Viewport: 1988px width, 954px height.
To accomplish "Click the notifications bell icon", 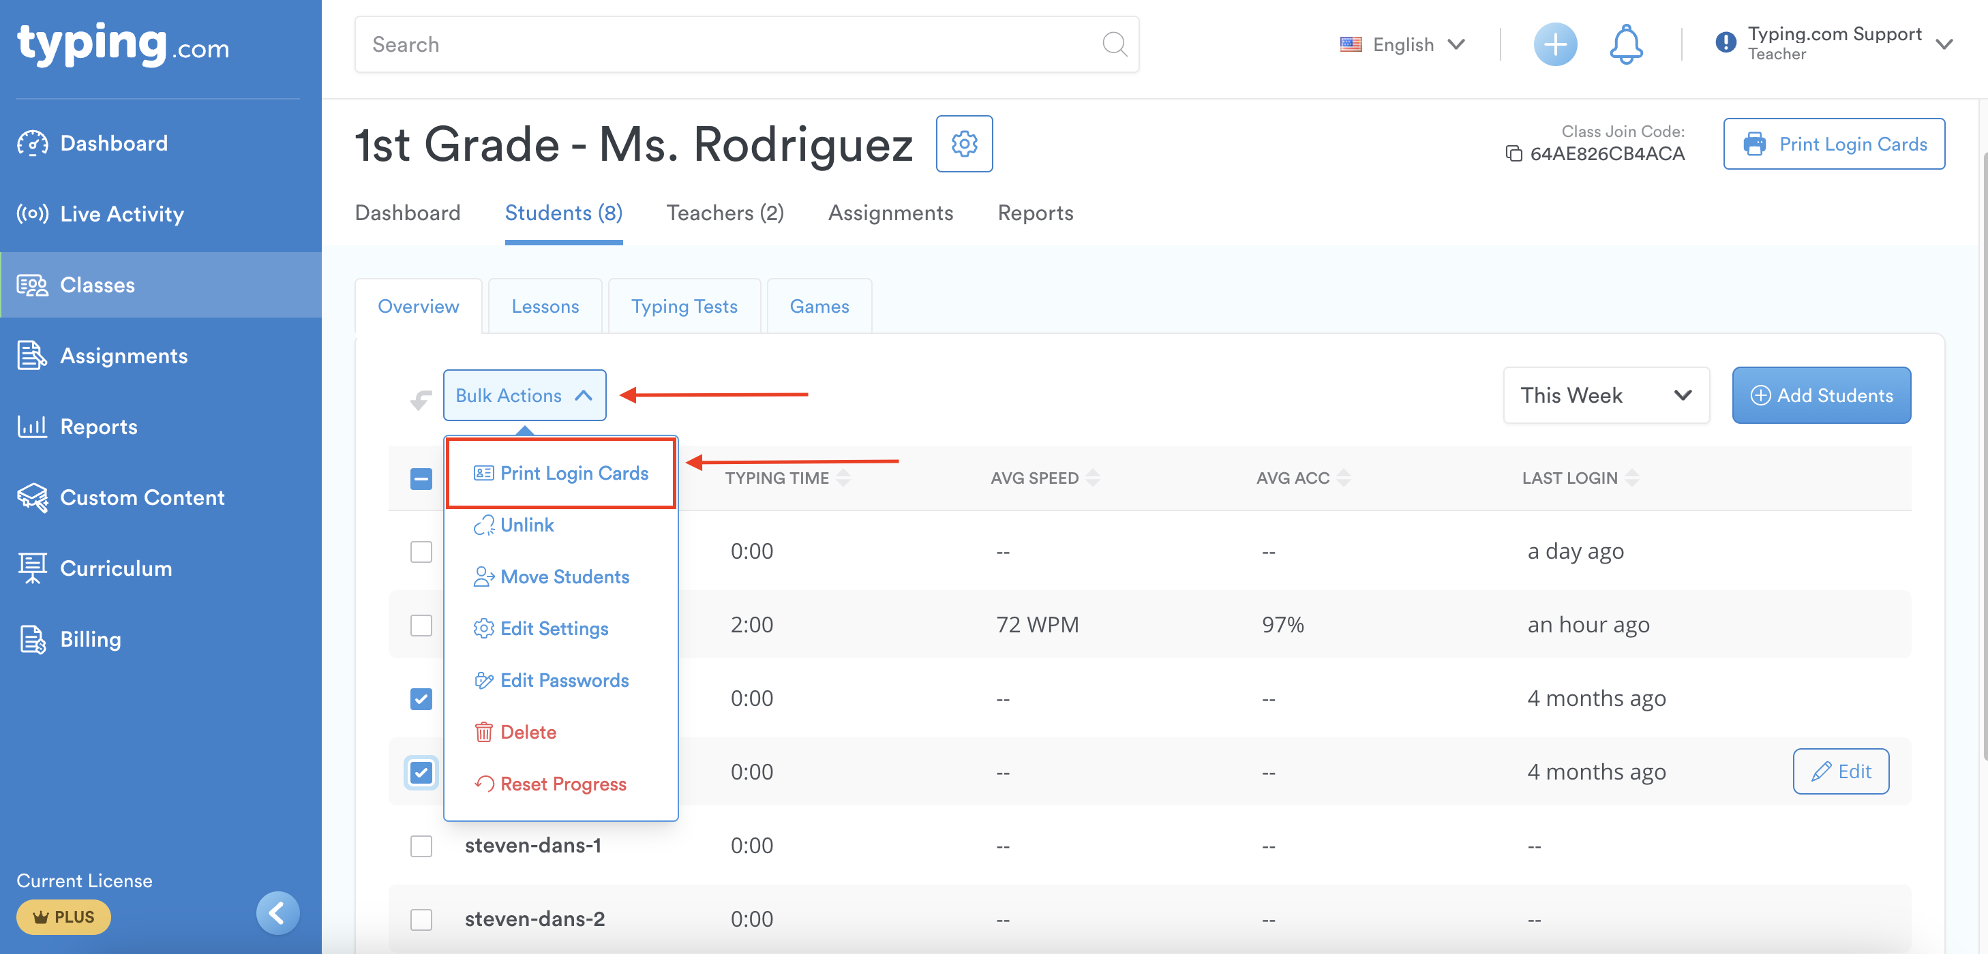I will pyautogui.click(x=1625, y=44).
